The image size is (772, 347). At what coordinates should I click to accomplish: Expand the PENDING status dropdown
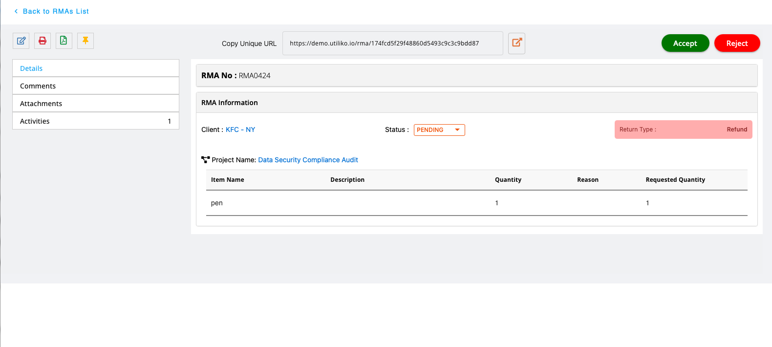(439, 130)
